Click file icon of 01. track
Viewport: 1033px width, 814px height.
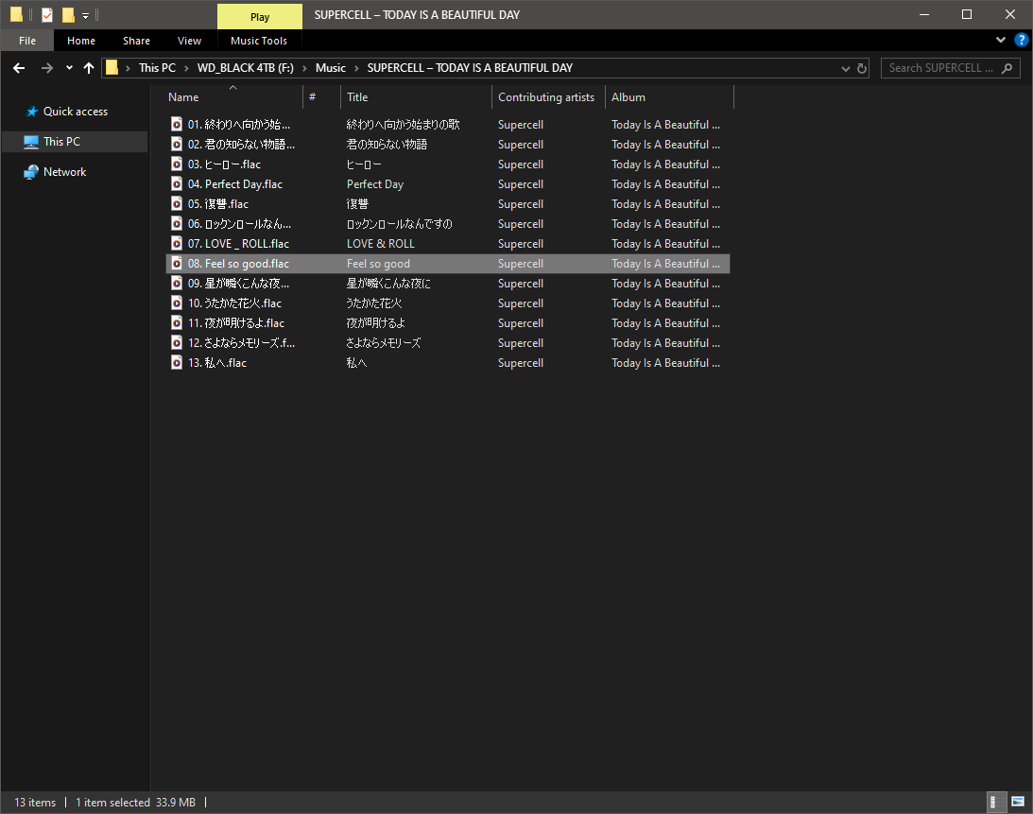[177, 124]
